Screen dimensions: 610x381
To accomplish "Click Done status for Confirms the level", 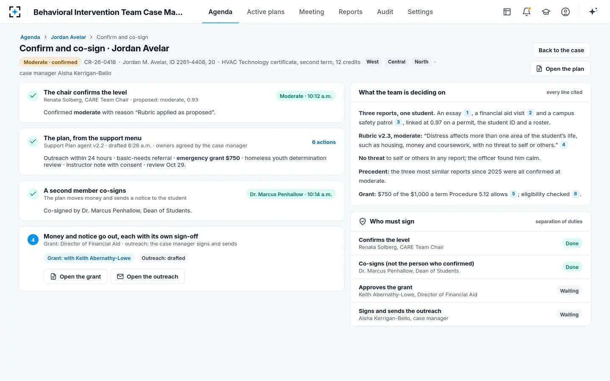I will [572, 243].
